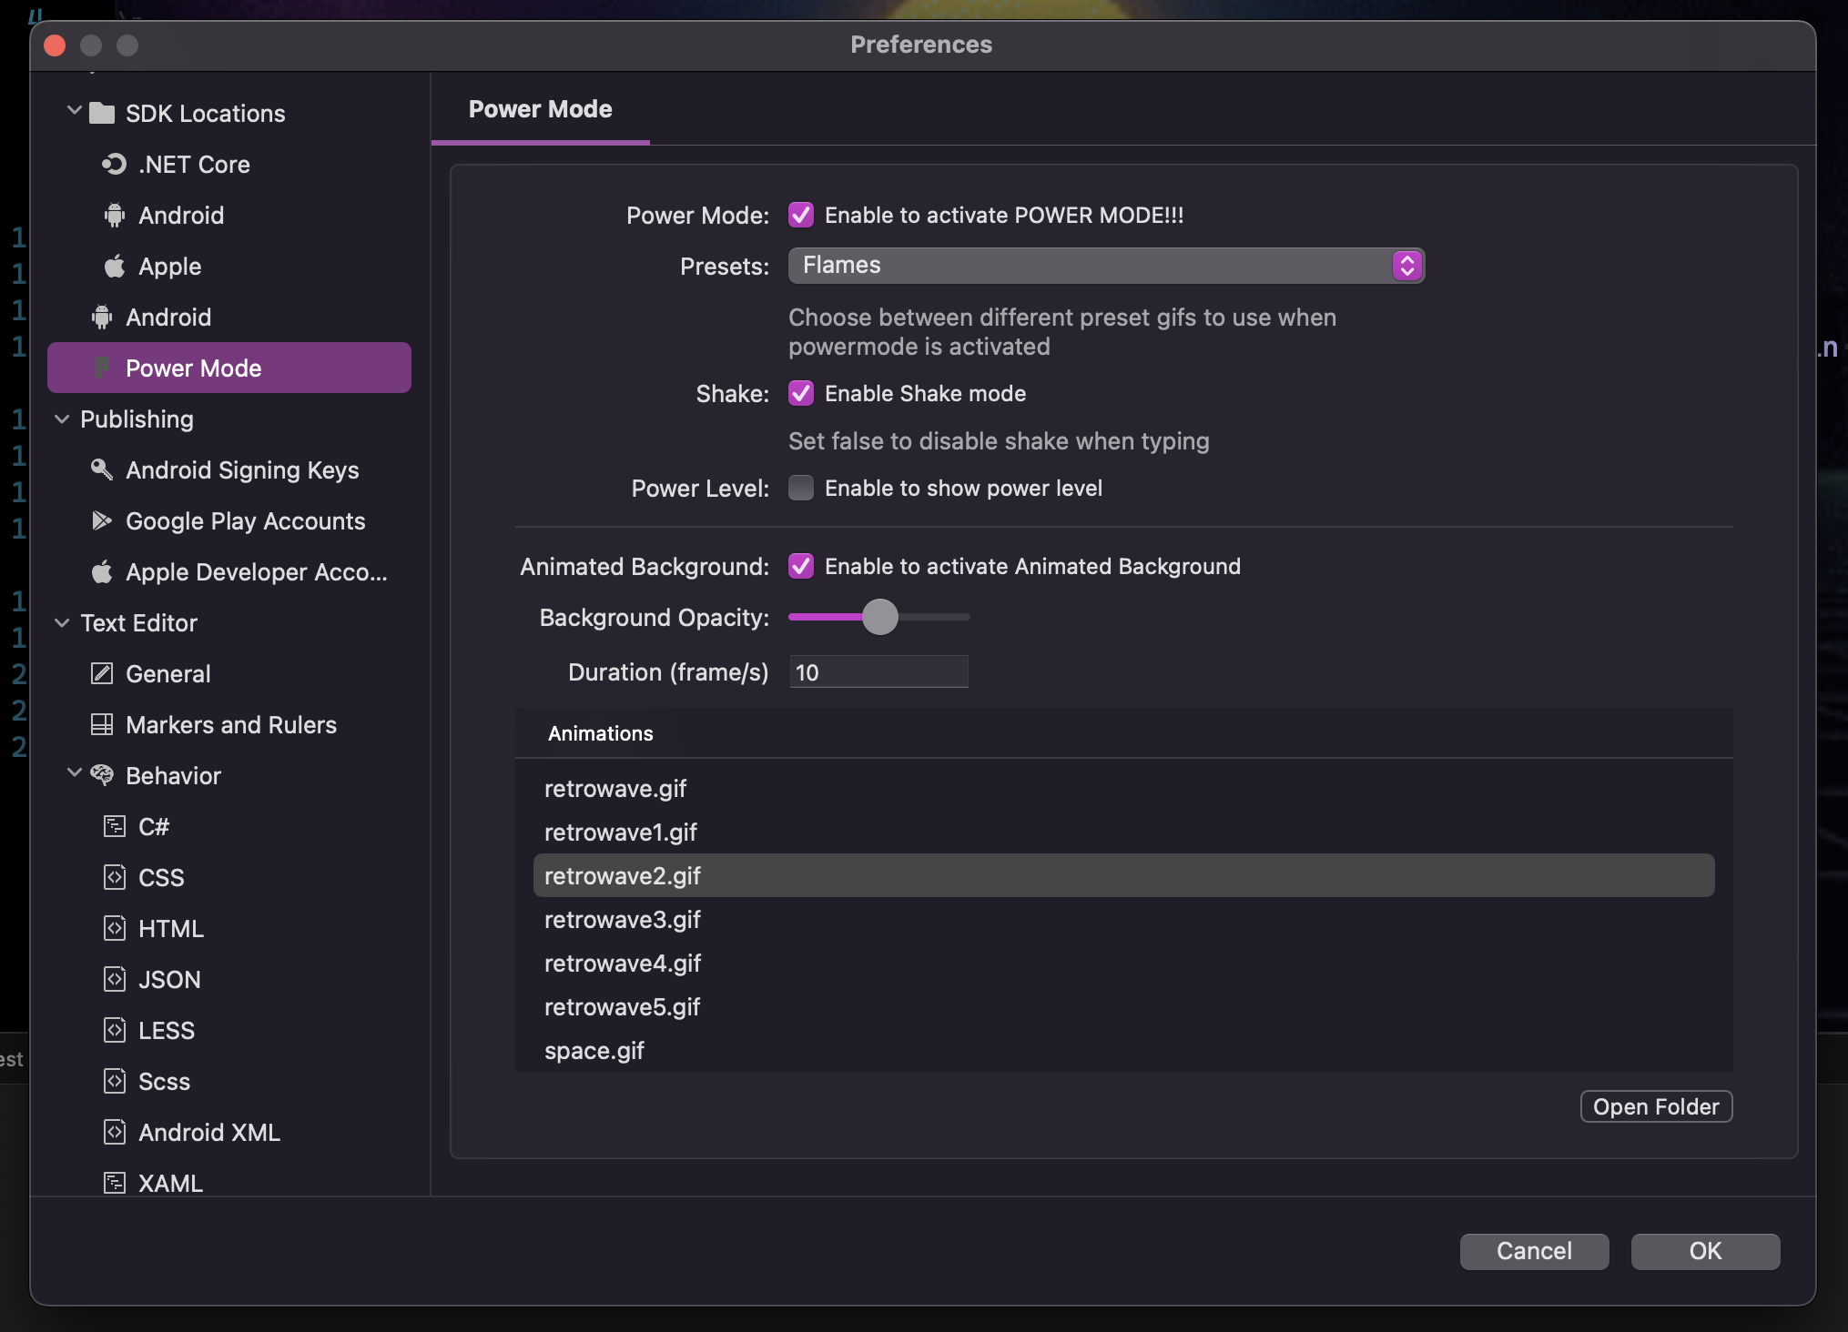The height and width of the screenshot is (1332, 1848).
Task: Select retrowave4.gif animation
Action: (x=1123, y=964)
